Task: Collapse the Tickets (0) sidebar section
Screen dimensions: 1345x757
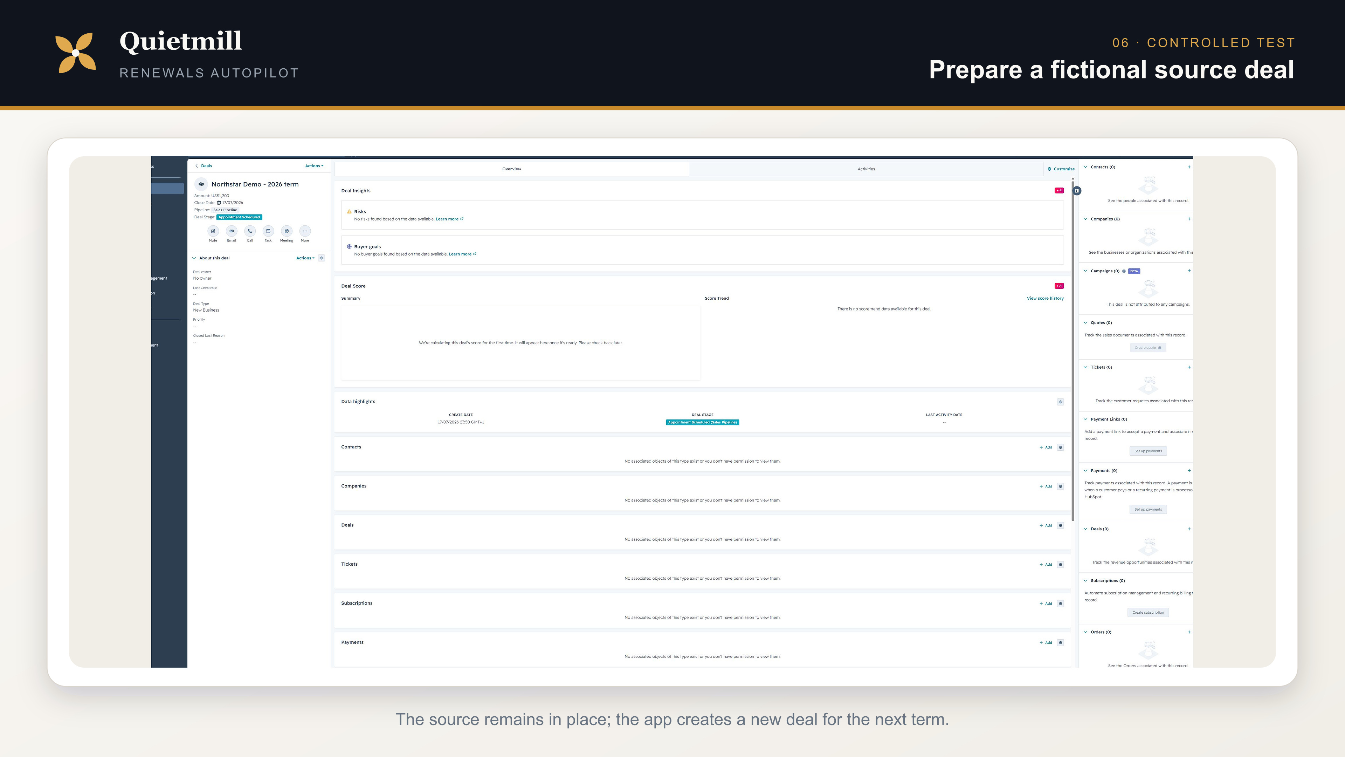Action: click(1085, 367)
